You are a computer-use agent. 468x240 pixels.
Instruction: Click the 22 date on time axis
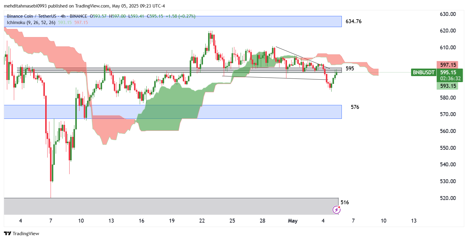click(x=202, y=221)
